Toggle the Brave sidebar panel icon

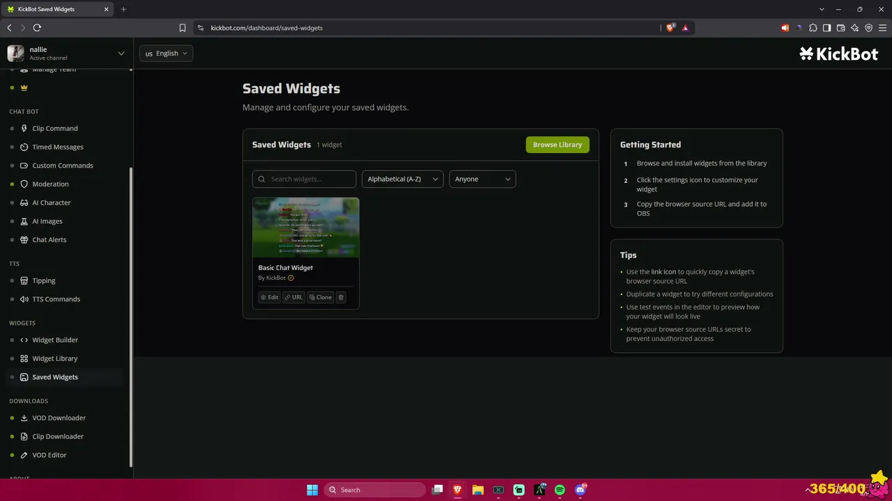click(x=826, y=28)
